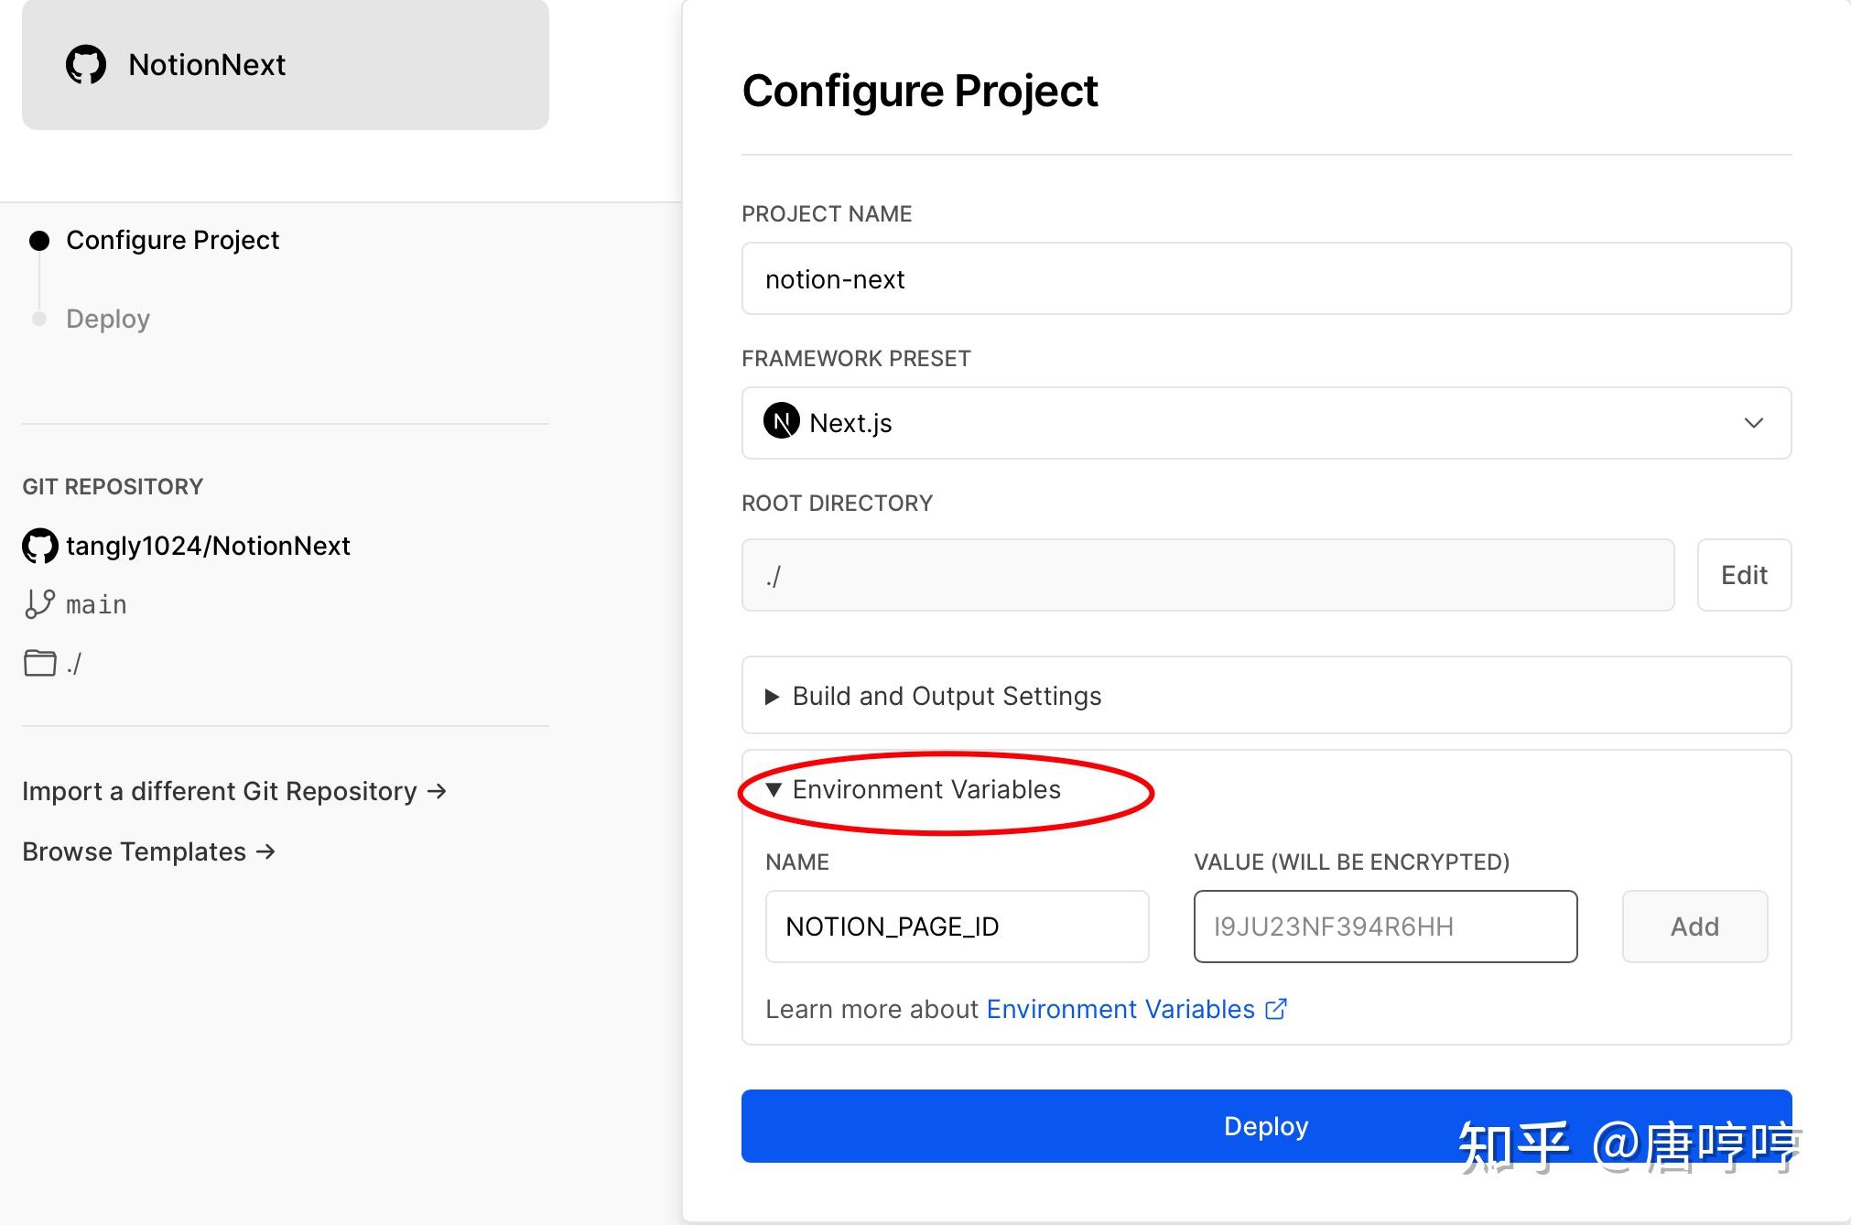The image size is (1851, 1225).
Task: Click the folder icon next to ./
Action: pyautogui.click(x=38, y=663)
